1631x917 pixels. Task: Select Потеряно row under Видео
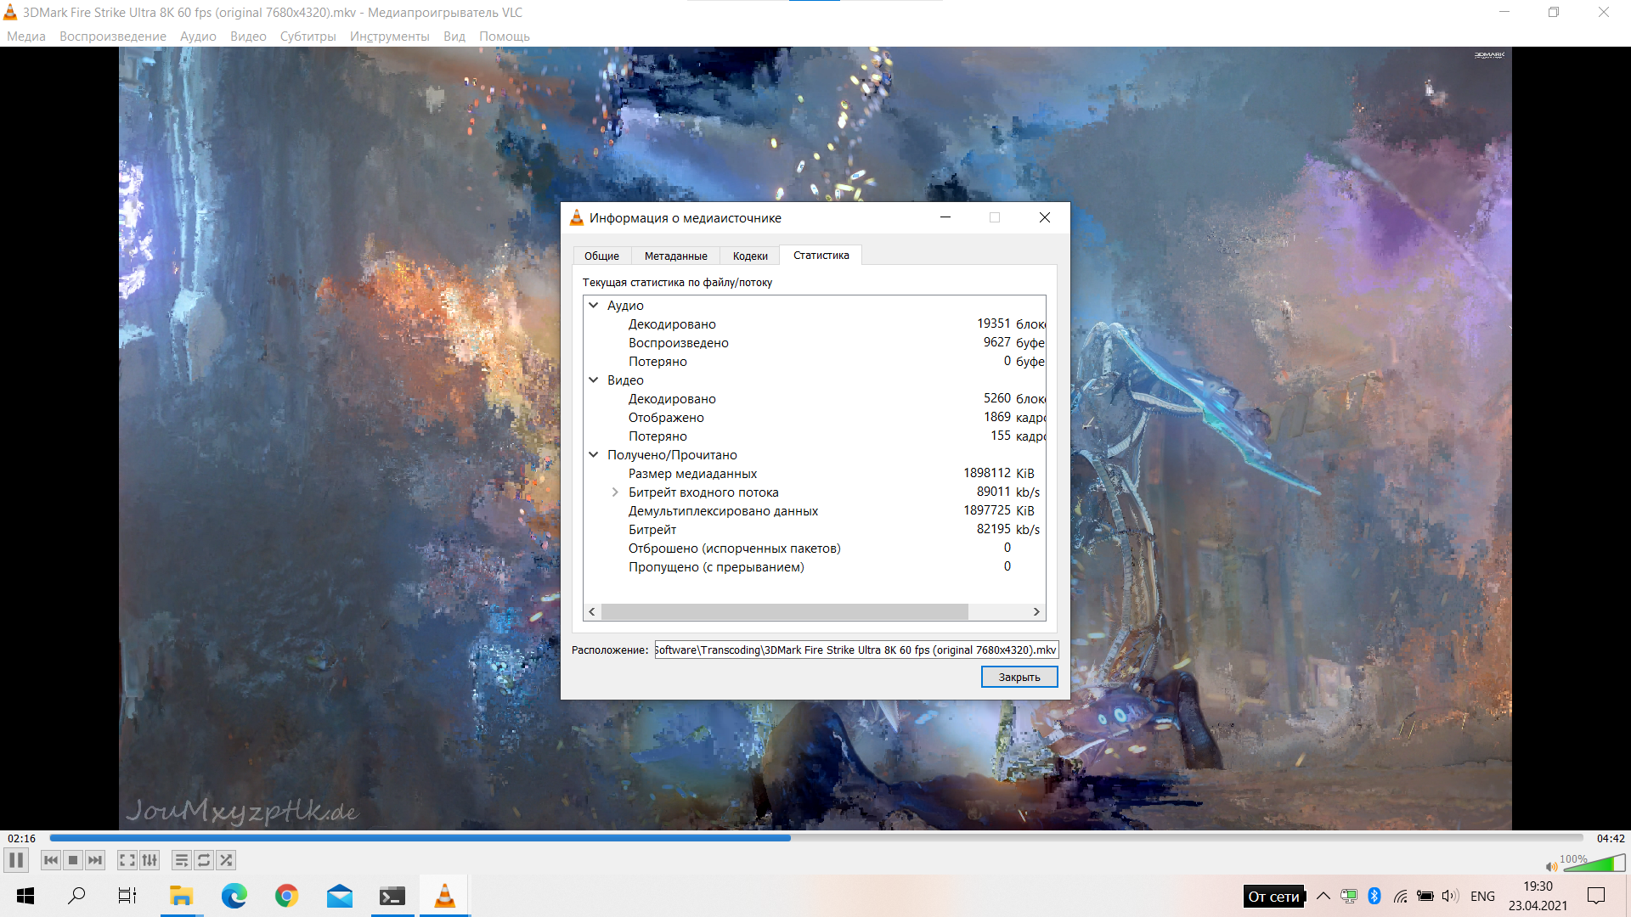[815, 436]
